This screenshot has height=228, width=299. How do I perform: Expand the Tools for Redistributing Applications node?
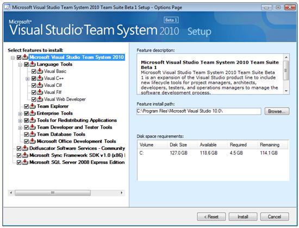(20, 121)
